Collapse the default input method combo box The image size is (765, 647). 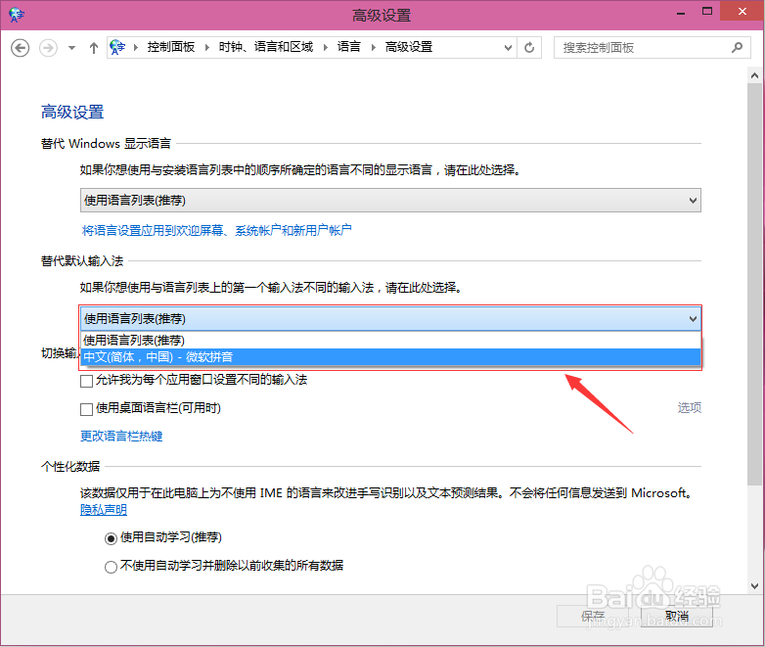[390, 319]
